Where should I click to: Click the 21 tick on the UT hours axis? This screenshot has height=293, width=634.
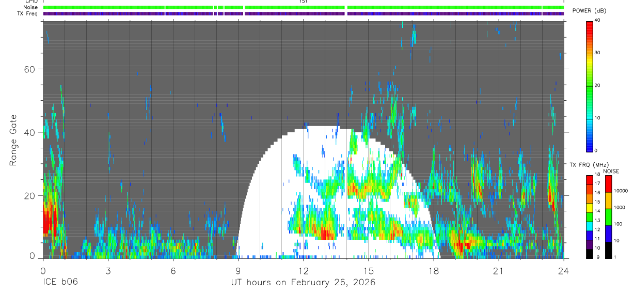[498, 270]
